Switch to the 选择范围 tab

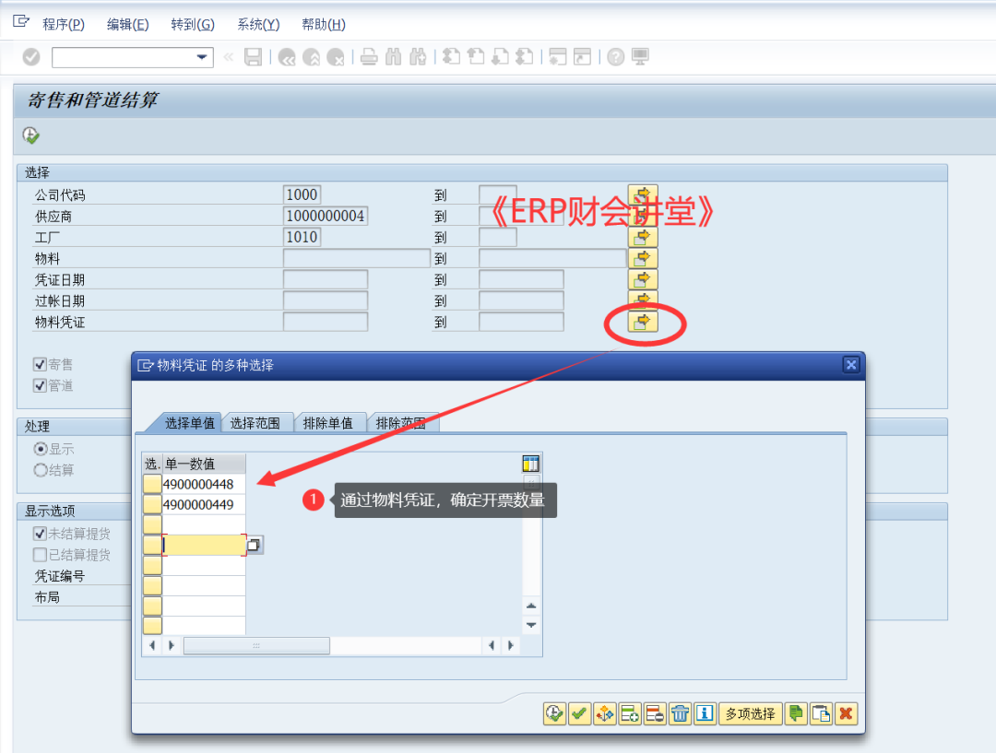(255, 423)
